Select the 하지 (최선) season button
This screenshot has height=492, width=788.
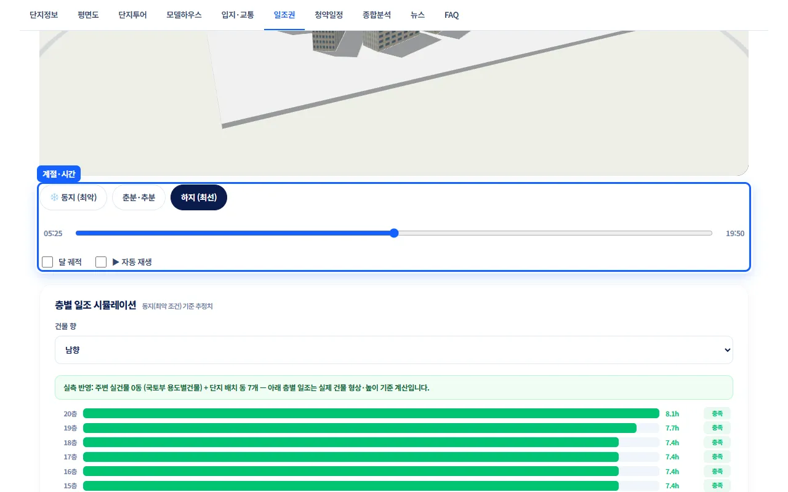point(199,197)
